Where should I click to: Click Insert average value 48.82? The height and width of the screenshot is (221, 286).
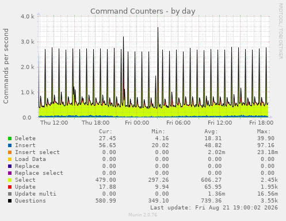click(x=213, y=145)
